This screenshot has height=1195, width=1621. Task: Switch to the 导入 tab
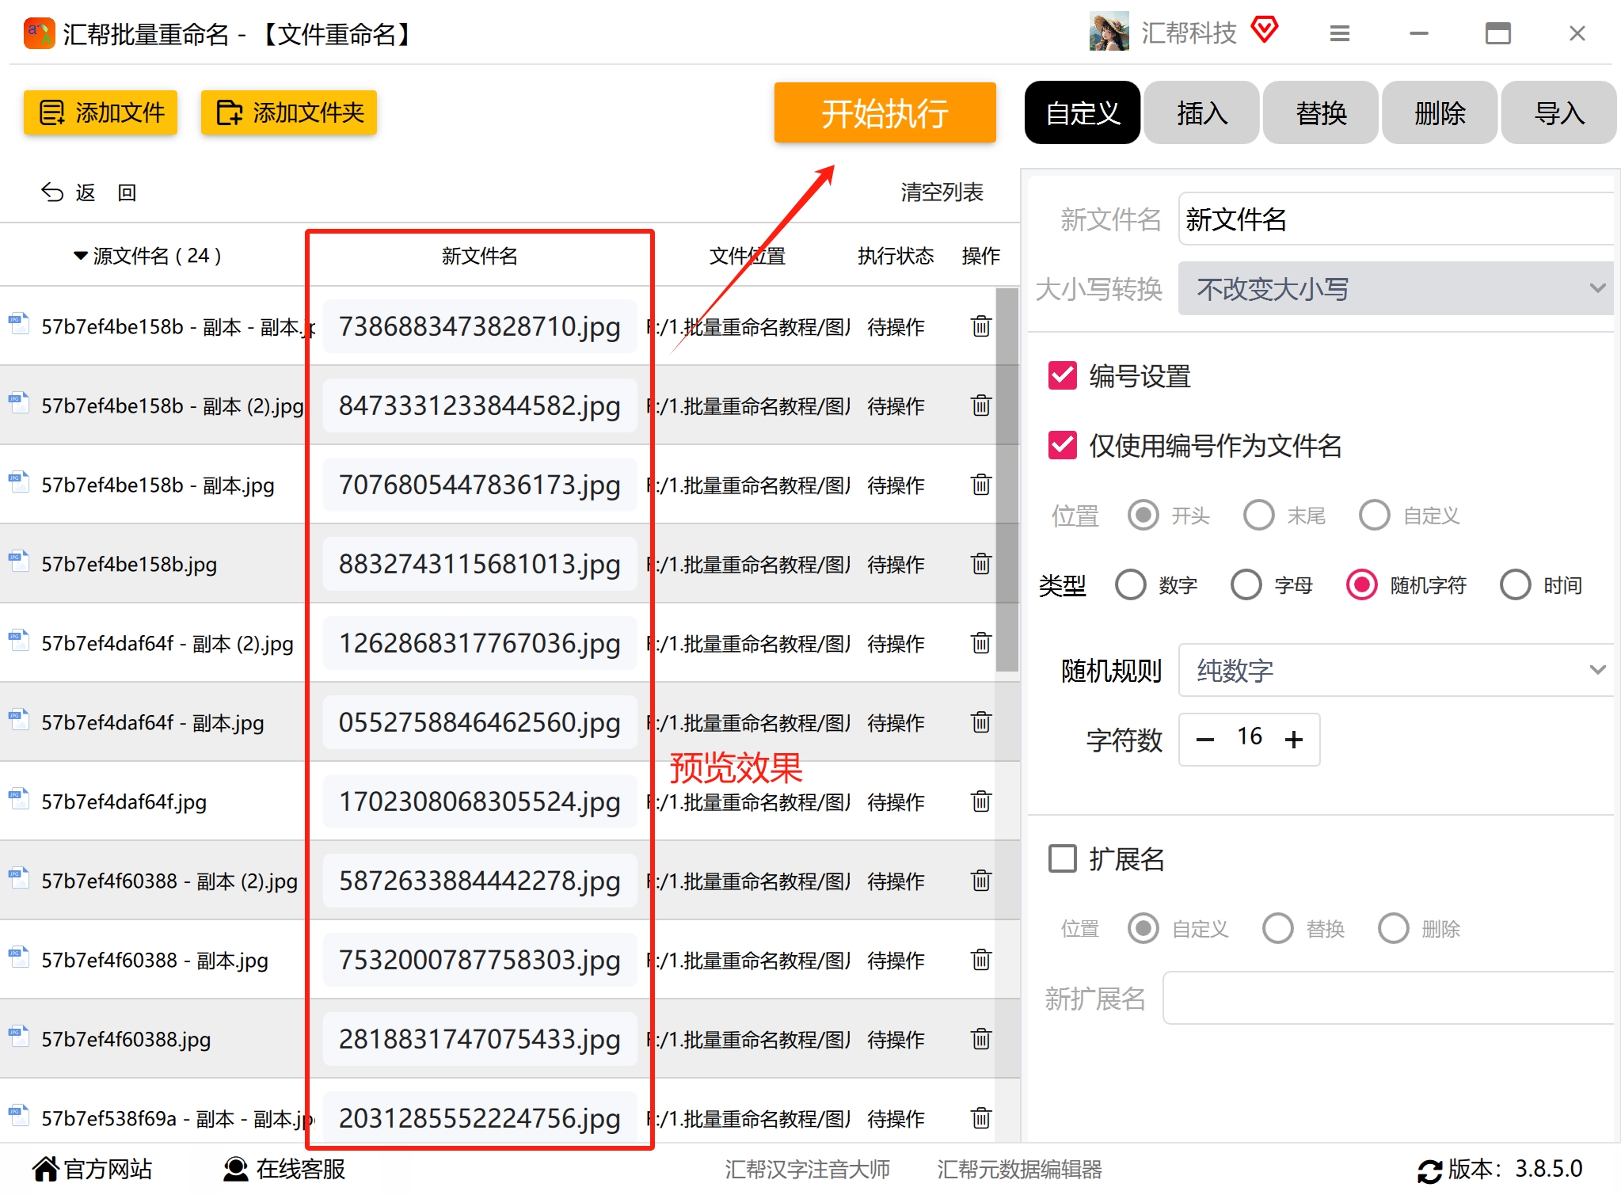tap(1558, 113)
